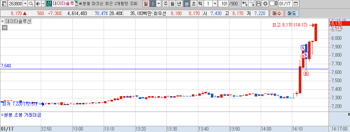
Task: Click the 매수 buy button
Action: point(277,13)
